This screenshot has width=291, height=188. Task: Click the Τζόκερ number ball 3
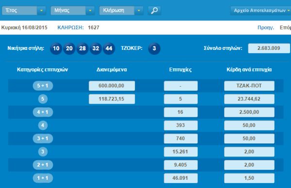pos(154,48)
